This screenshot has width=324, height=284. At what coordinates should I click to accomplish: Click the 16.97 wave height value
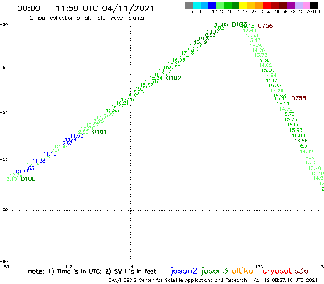pos(165,71)
